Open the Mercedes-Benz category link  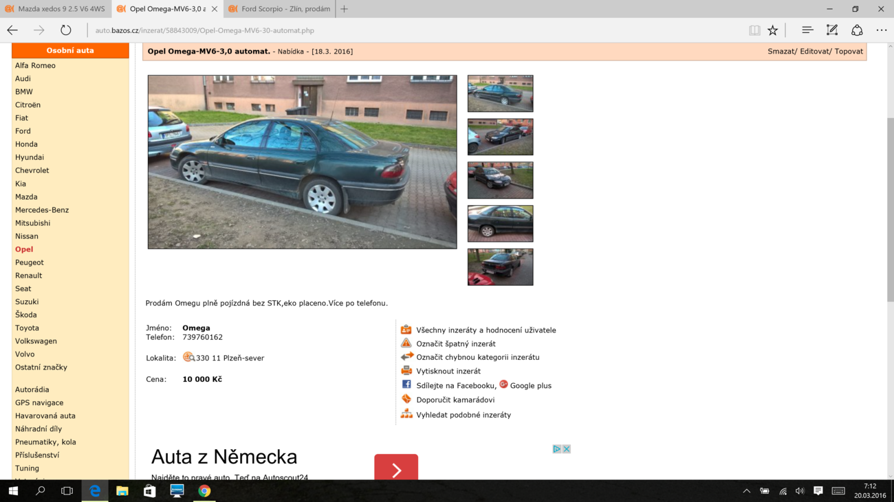42,210
